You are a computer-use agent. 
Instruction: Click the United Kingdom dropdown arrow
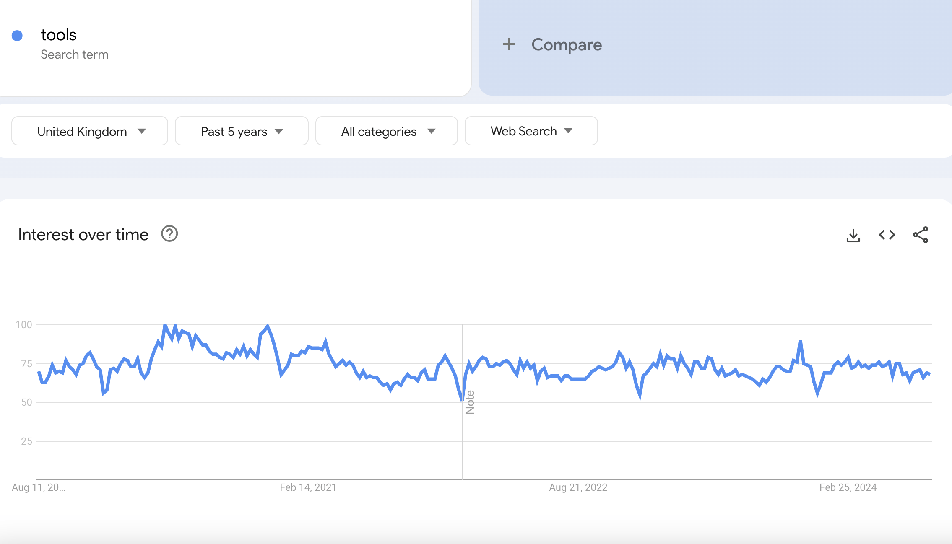coord(143,131)
